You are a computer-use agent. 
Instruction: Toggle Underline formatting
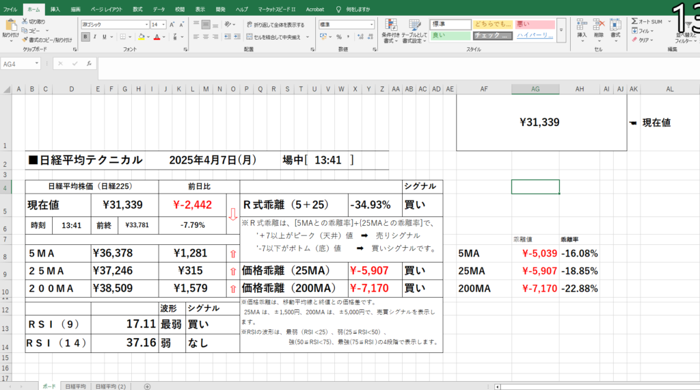pyautogui.click(x=104, y=37)
